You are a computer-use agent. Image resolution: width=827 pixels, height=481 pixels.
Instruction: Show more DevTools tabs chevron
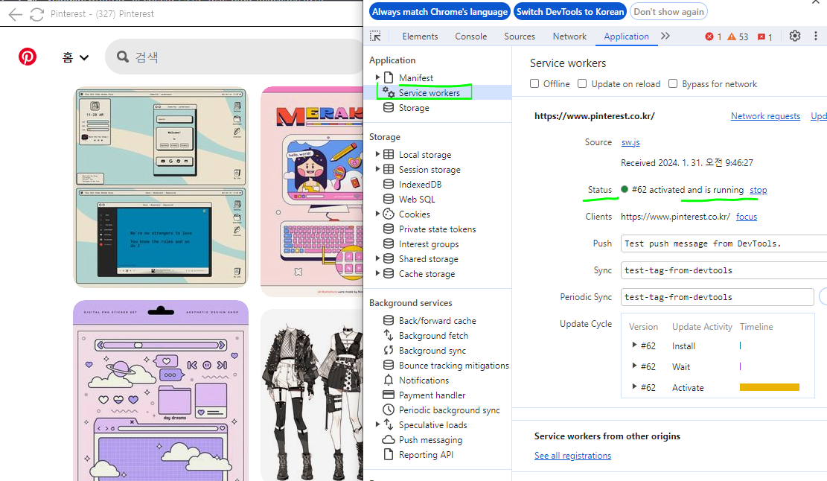(665, 36)
